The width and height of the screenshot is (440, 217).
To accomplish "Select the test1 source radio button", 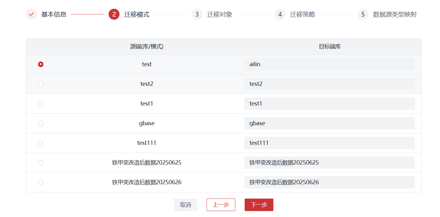I will click(41, 104).
